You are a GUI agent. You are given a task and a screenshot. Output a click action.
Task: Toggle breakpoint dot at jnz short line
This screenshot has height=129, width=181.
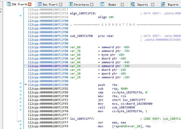pos(21,98)
